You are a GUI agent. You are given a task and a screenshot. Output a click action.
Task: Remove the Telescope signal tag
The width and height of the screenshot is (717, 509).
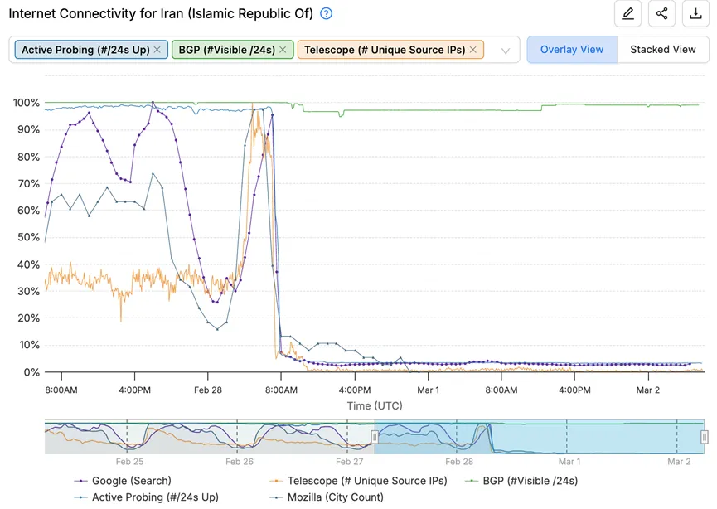[x=473, y=50]
